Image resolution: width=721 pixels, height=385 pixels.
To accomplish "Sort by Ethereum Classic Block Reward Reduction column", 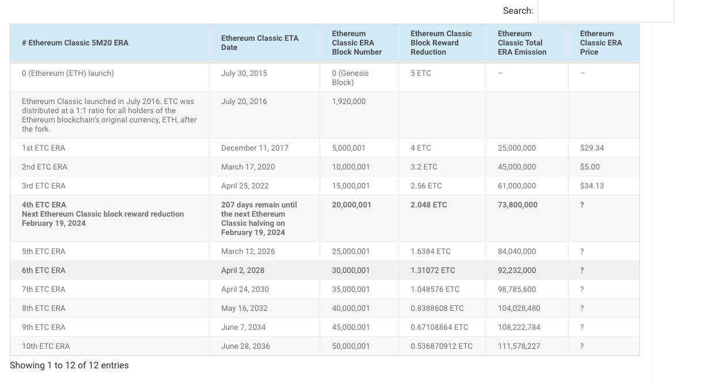I will [x=442, y=43].
